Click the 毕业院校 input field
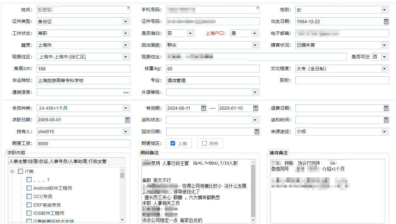The width and height of the screenshot is (396, 224). [x=83, y=80]
